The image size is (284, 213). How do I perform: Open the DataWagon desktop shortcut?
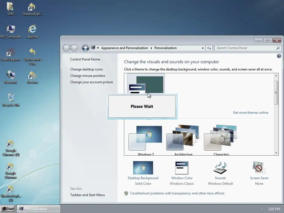11,55
